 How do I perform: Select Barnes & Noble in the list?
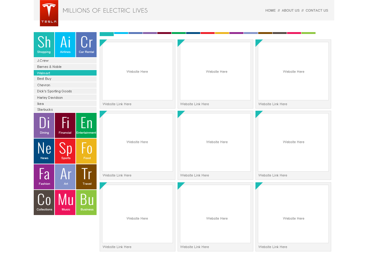[65, 67]
